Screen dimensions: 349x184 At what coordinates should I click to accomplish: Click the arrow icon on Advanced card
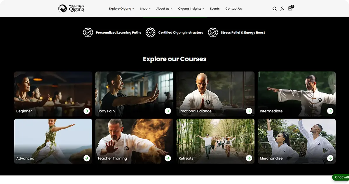click(87, 158)
